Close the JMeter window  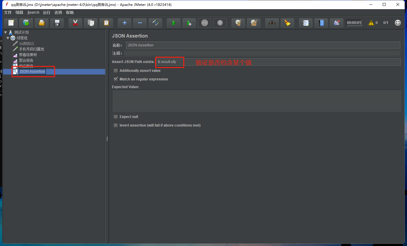398,4
